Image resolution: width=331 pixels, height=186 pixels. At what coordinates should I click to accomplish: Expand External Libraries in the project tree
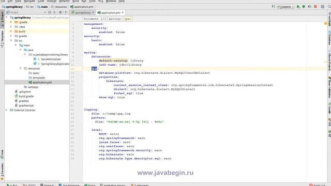coord(7,110)
